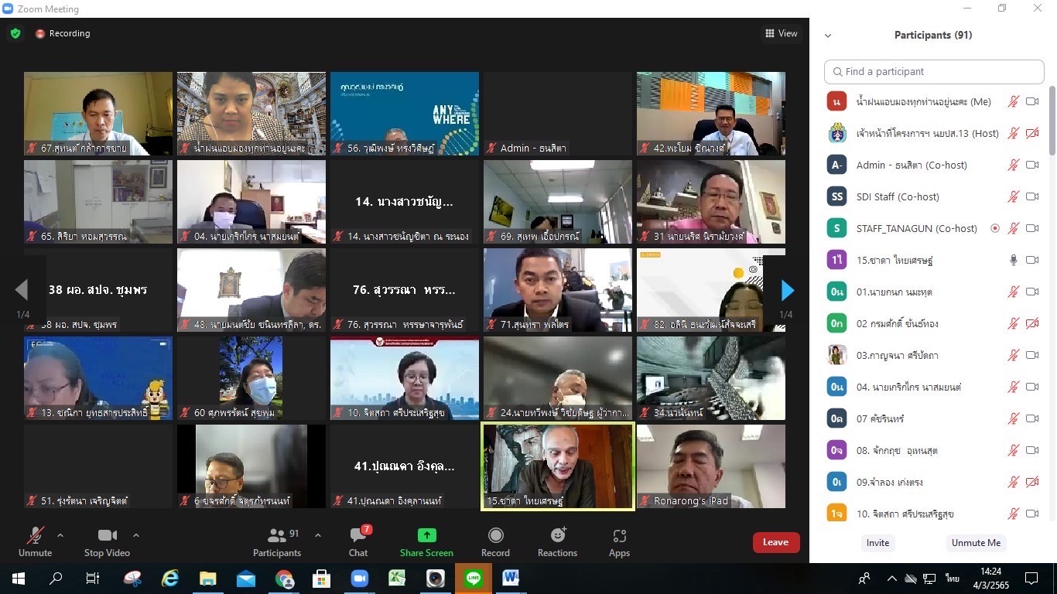
Task: Expand video options arrow beside Stop Video
Action: 136,535
